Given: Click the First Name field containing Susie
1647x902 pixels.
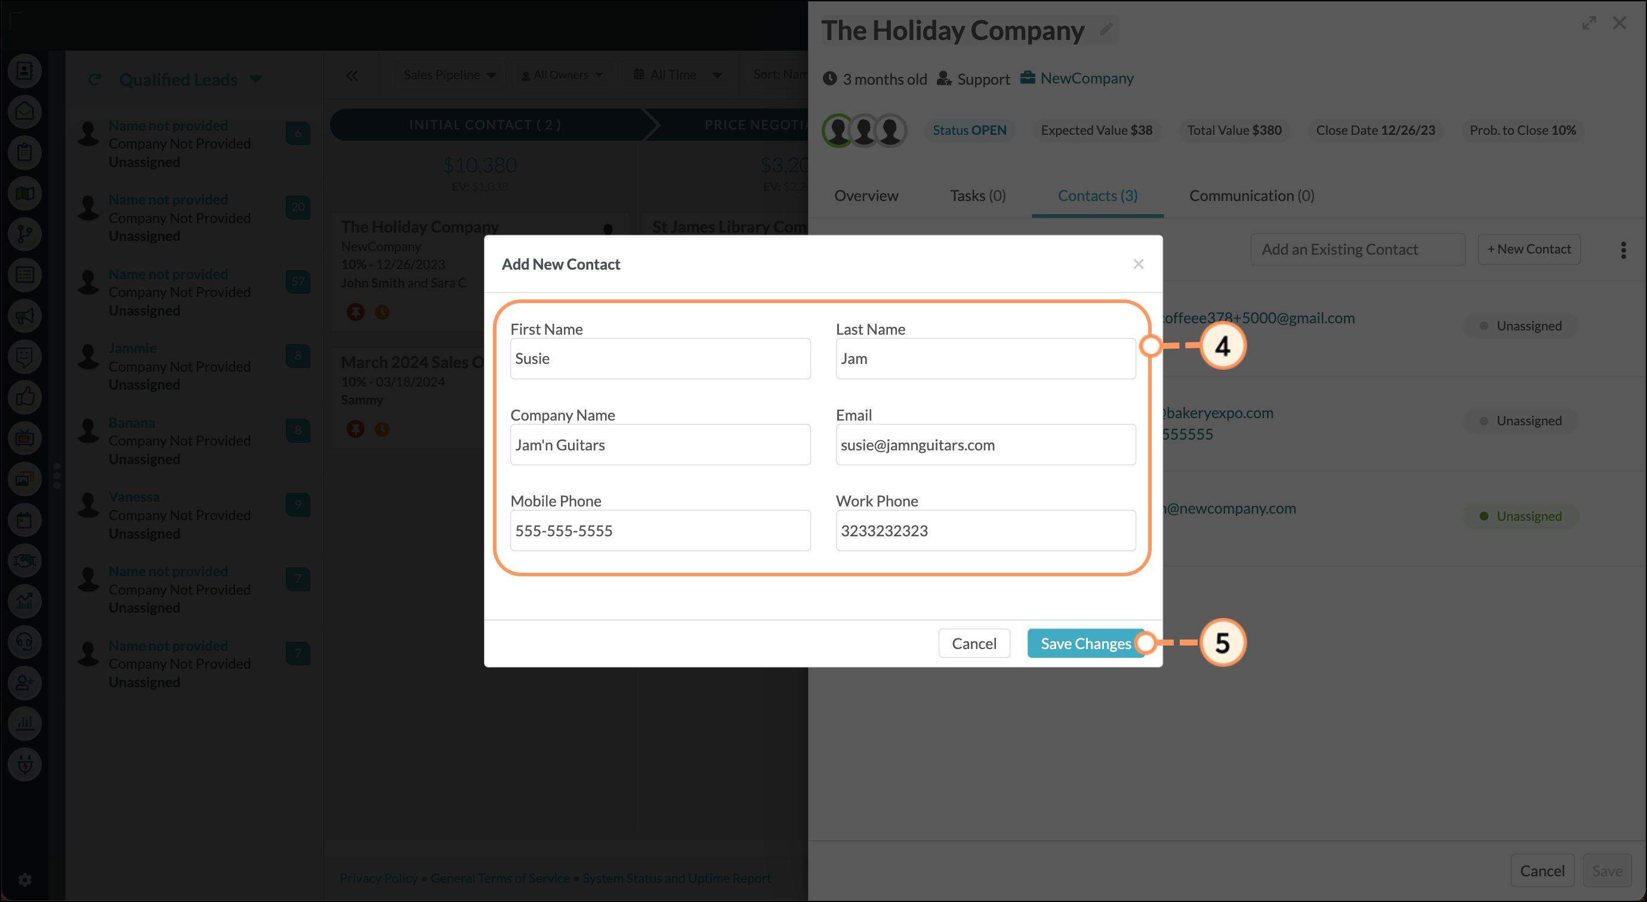Looking at the screenshot, I should click(x=660, y=359).
